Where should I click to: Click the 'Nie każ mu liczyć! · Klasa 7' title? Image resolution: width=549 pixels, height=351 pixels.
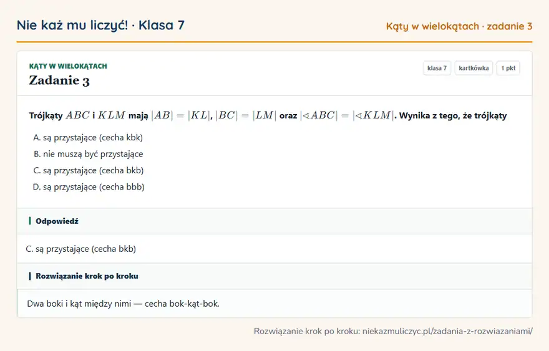click(x=100, y=25)
